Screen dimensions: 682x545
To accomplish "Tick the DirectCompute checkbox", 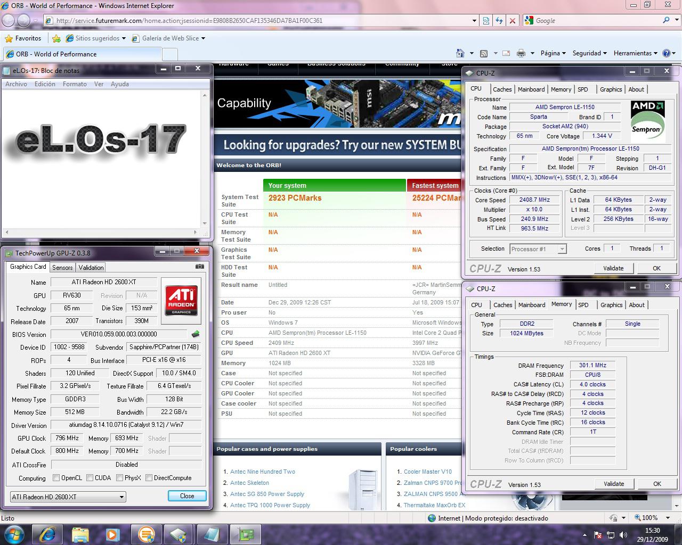I will [149, 478].
